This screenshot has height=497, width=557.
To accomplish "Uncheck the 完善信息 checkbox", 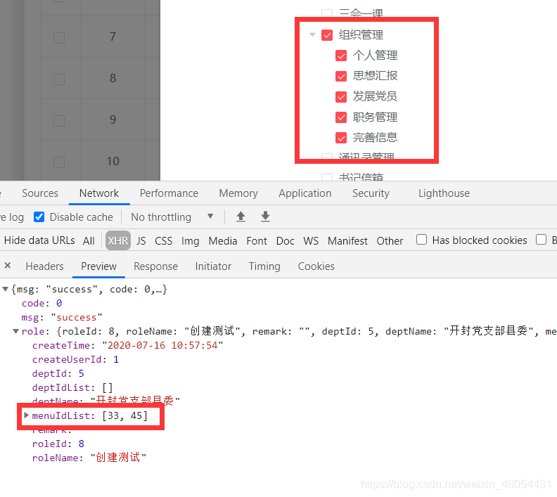I will (x=341, y=138).
